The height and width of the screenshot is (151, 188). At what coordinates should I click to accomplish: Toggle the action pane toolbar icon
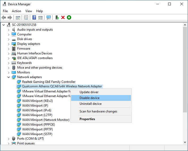click(40, 18)
